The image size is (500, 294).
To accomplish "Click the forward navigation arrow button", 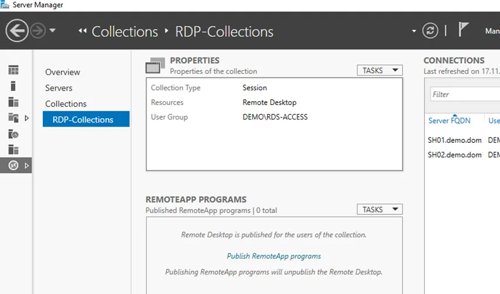I will point(38,31).
